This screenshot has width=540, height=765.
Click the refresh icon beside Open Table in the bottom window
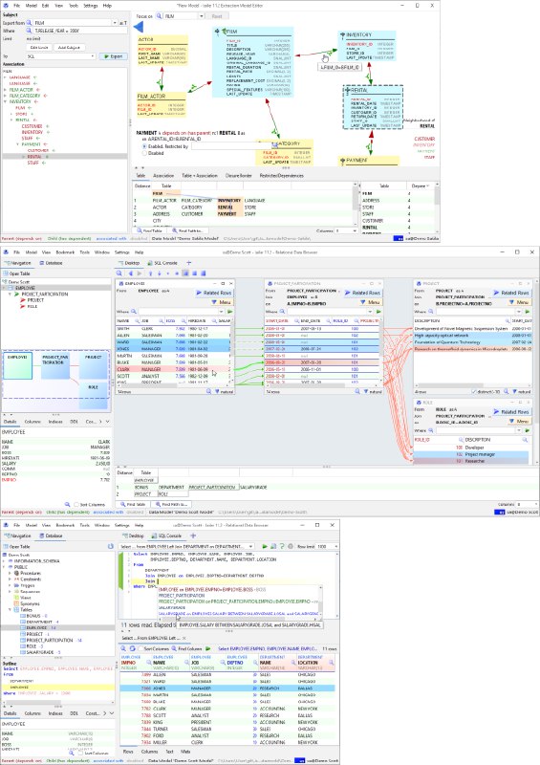point(111,546)
